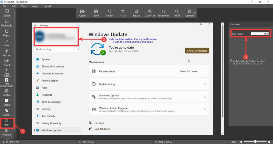Expand the Windows Insider Program row
Image resolution: width=273 pixels, height=144 pixels.
pyautogui.click(x=149, y=109)
